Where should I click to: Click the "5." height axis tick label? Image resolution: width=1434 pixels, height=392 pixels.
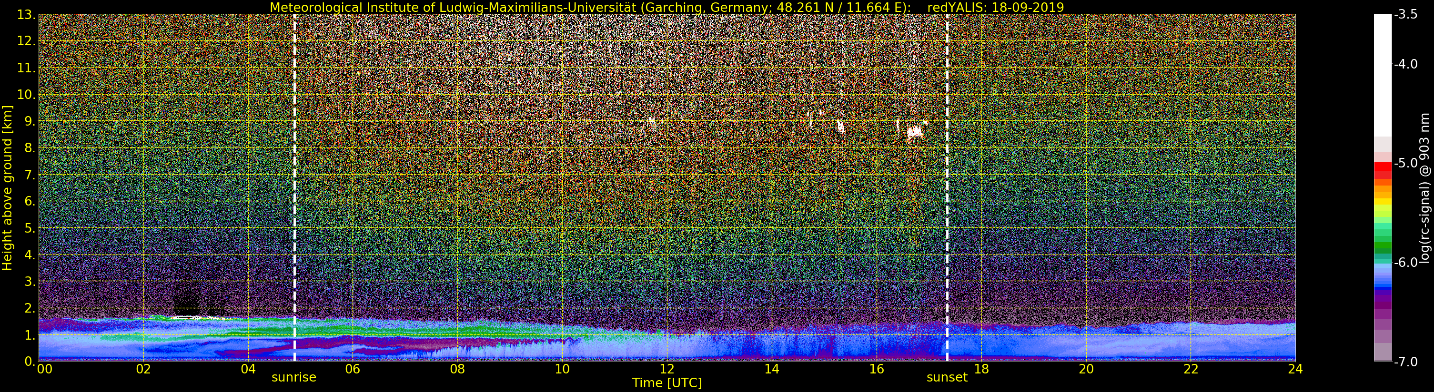point(30,228)
